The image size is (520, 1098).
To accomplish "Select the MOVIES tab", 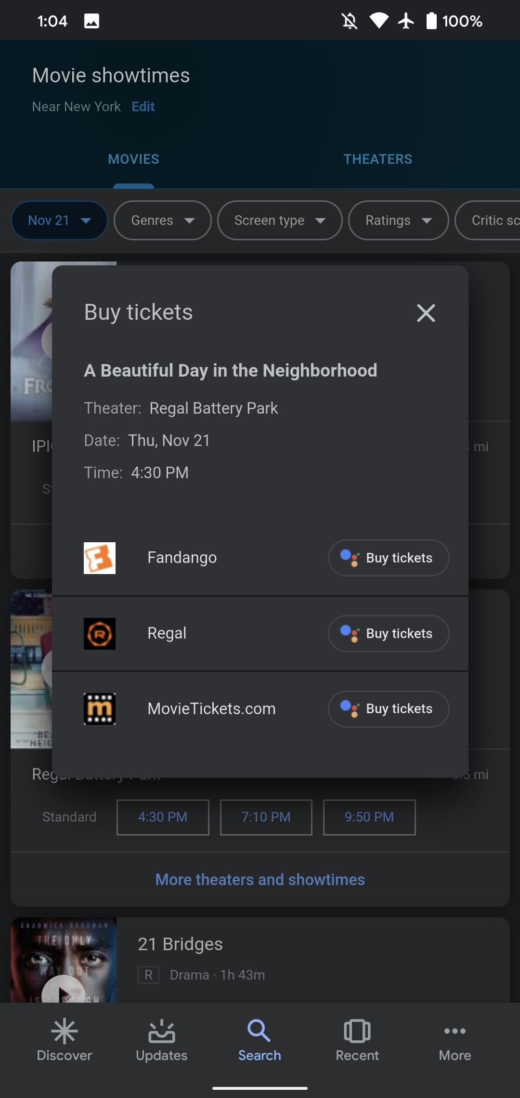I will (x=133, y=159).
